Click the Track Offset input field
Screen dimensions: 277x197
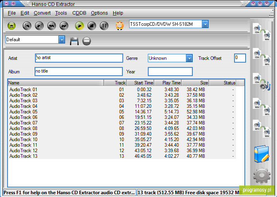coord(240,58)
